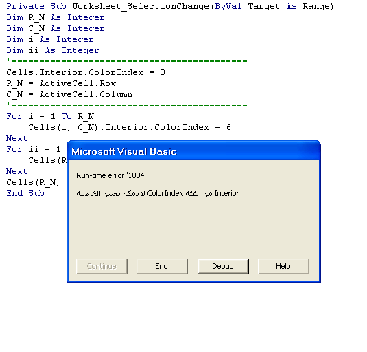This screenshot has width=367, height=352.
Task: Click the End Sub line
Action: point(25,193)
